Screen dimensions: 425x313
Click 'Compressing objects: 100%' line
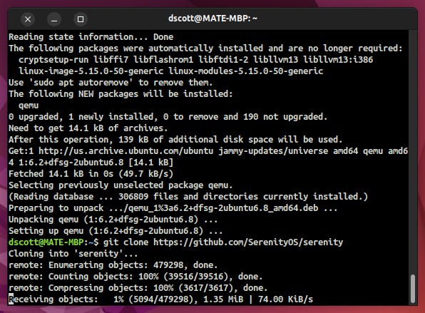pos(138,288)
